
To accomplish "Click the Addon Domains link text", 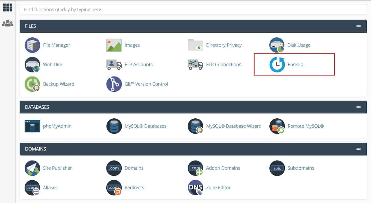I will [x=223, y=168].
